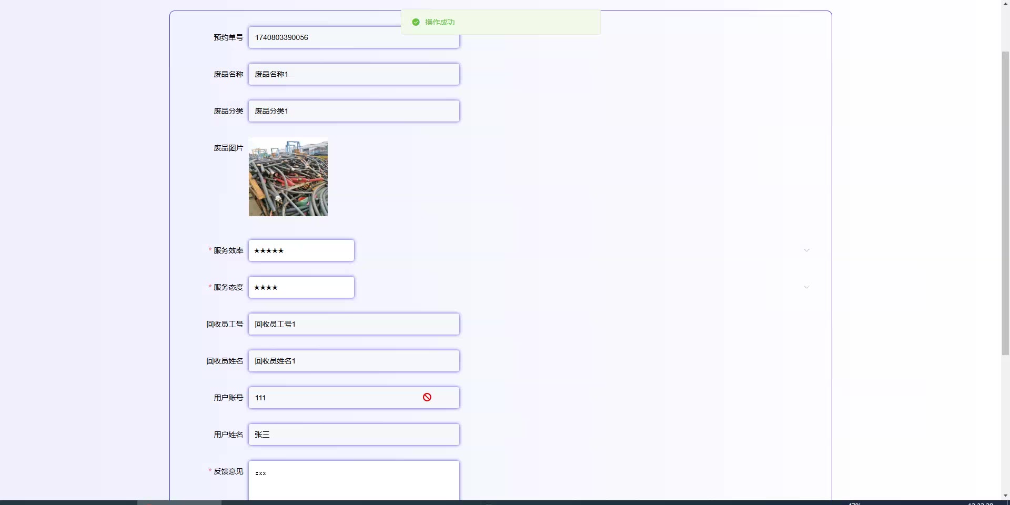The image size is (1010, 505).
Task: Expand the chevron arrow in 服务态度 row
Action: [x=806, y=287]
